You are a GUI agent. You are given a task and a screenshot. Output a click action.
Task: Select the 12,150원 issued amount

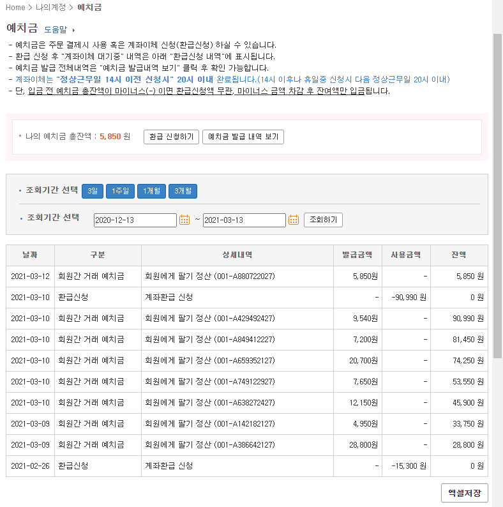pyautogui.click(x=363, y=403)
